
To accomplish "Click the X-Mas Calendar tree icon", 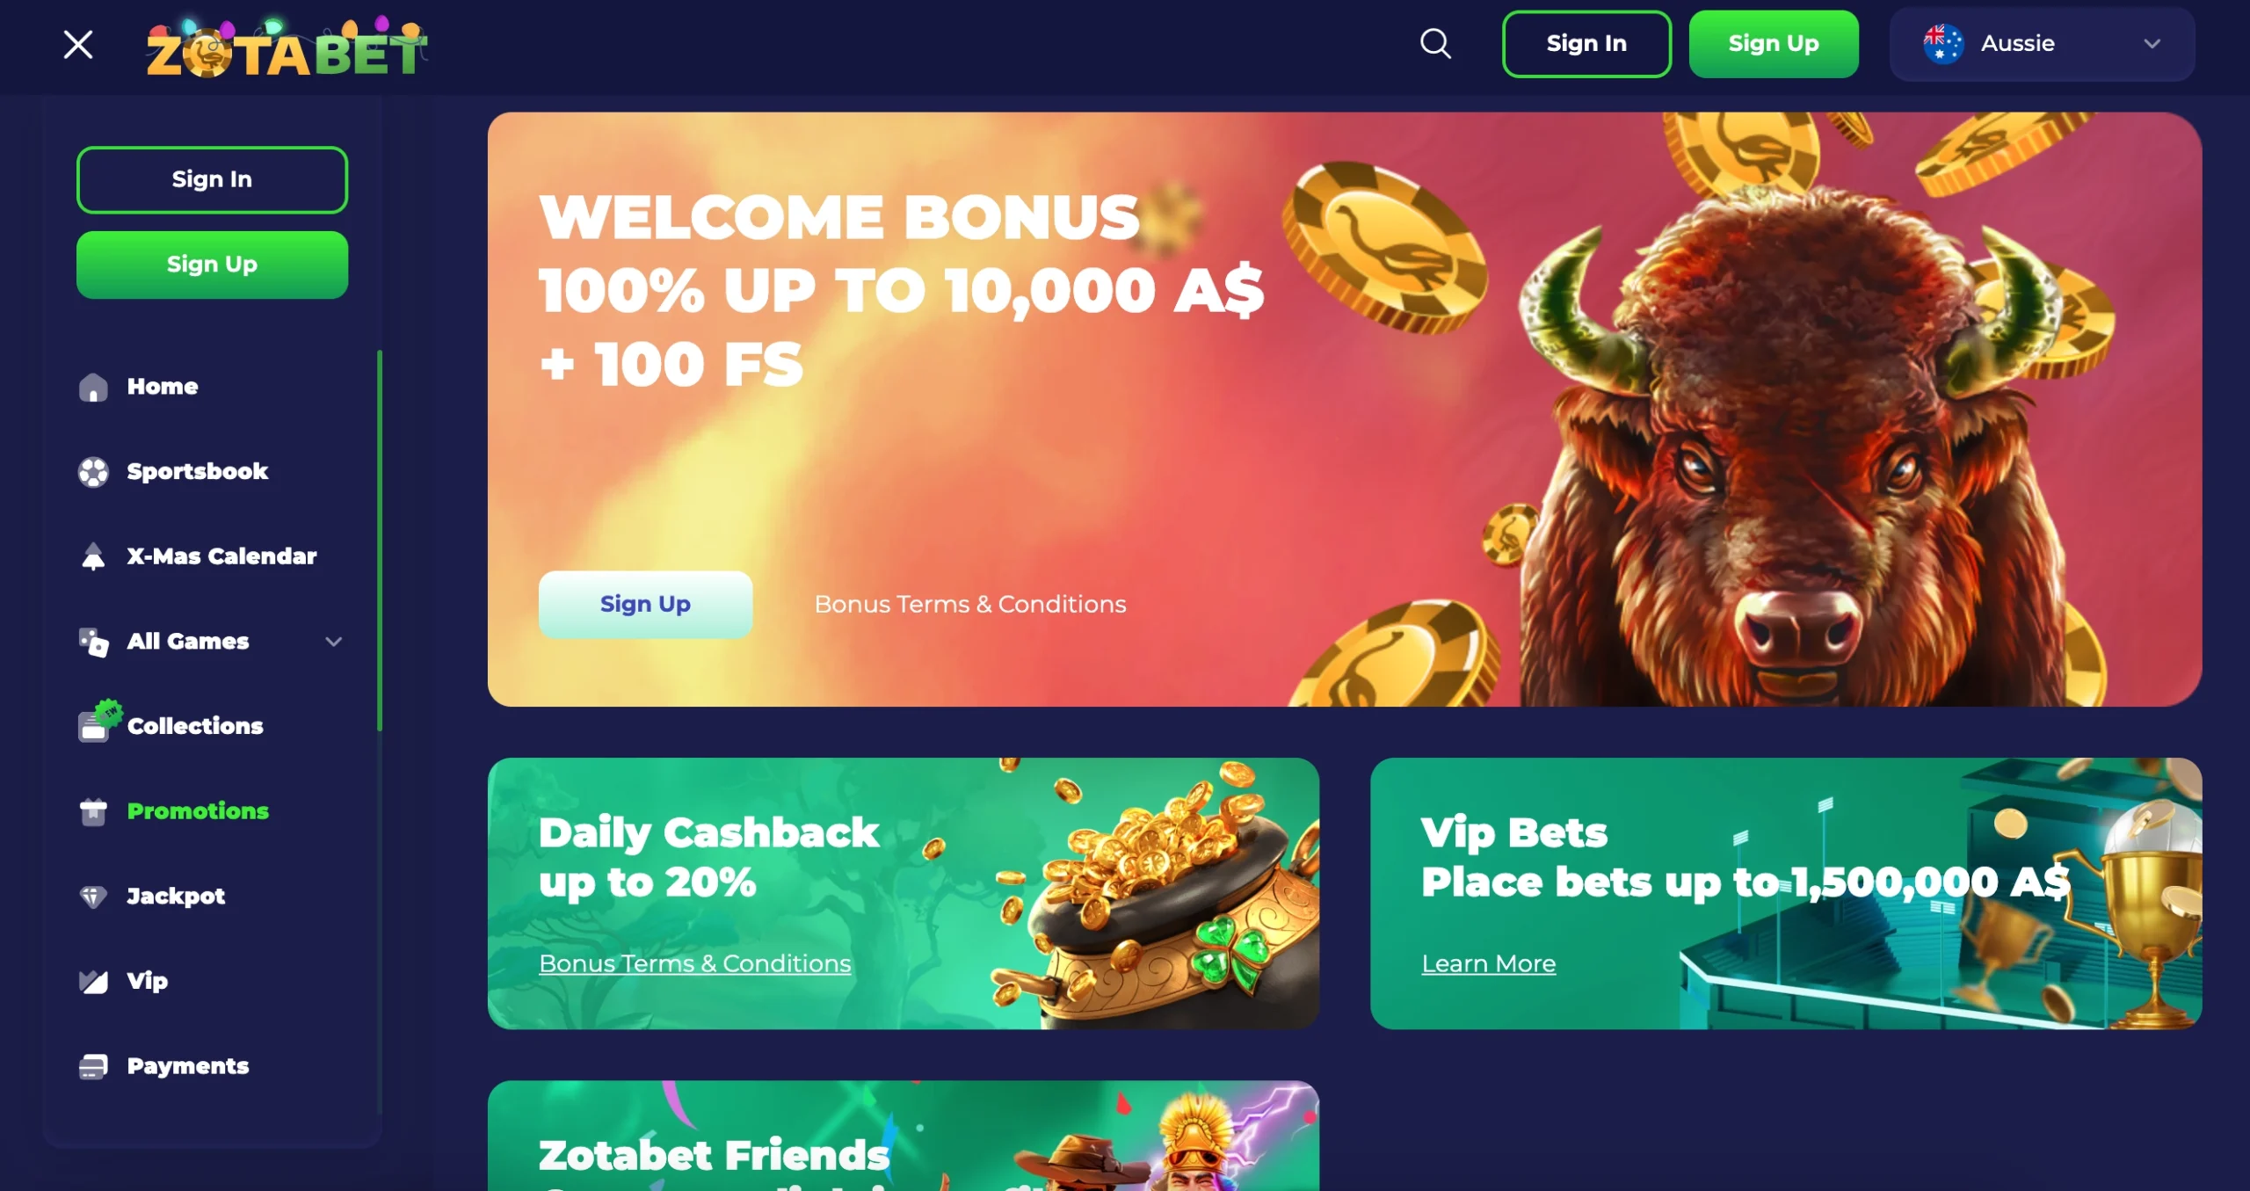I will pyautogui.click(x=93, y=556).
